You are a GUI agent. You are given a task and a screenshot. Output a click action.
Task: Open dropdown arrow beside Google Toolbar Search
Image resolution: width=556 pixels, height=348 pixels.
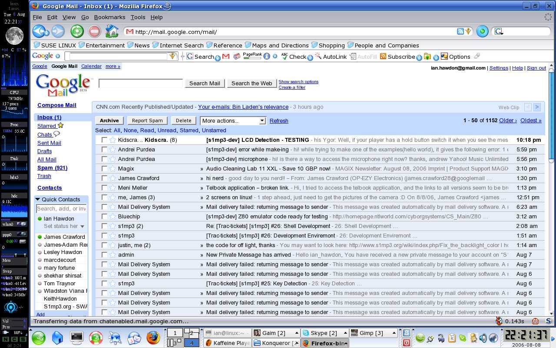(x=218, y=58)
